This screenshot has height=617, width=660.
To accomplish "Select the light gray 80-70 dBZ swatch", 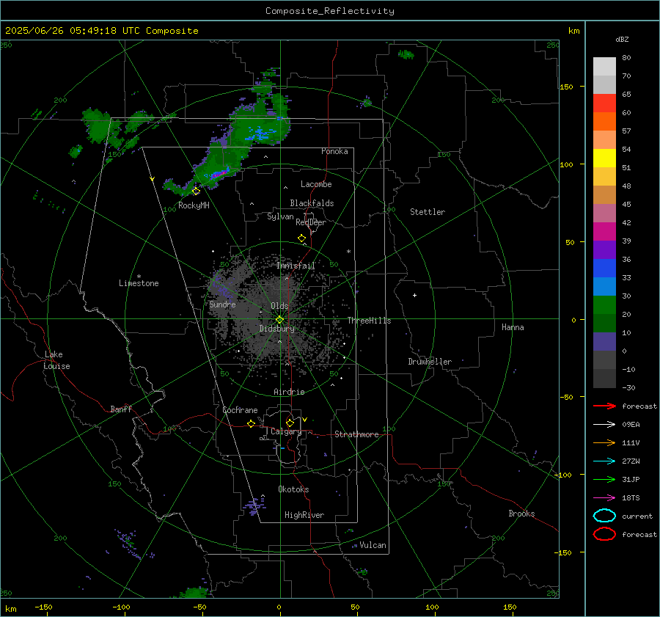I will click(604, 66).
